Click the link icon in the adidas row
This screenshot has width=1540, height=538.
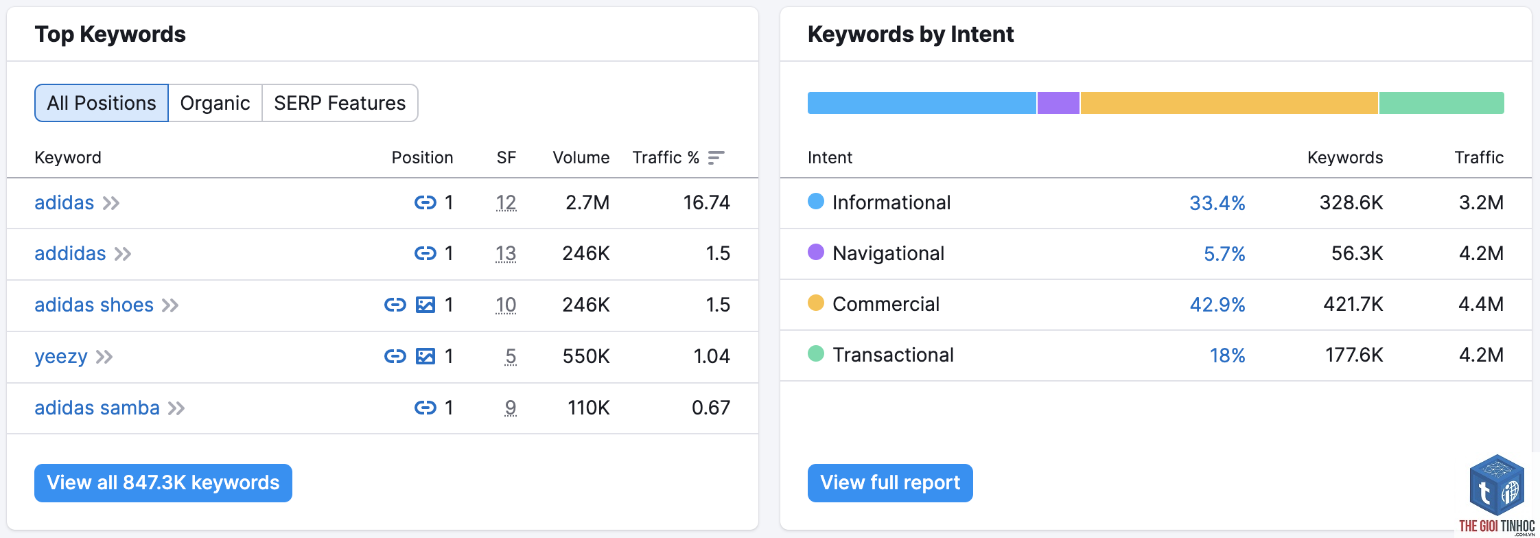pos(425,202)
